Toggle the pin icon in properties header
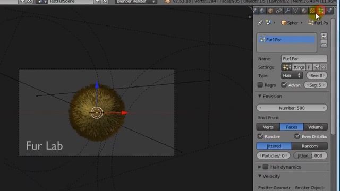Viewport: 340px width, 191px height. [260, 23]
